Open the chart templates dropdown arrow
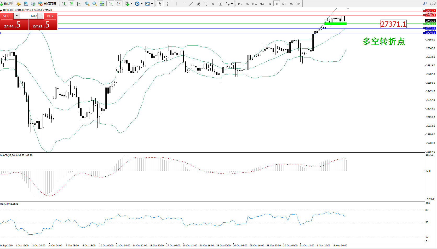This screenshot has height=249, width=437. 152,4
